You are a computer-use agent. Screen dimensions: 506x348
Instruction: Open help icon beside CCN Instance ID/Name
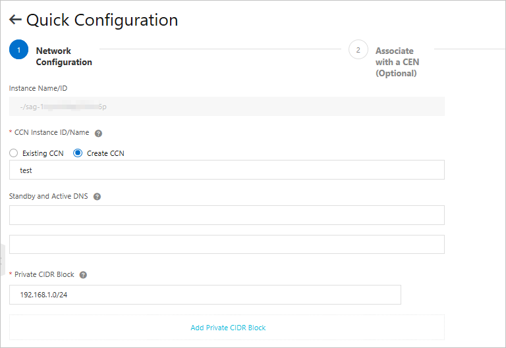coord(98,134)
